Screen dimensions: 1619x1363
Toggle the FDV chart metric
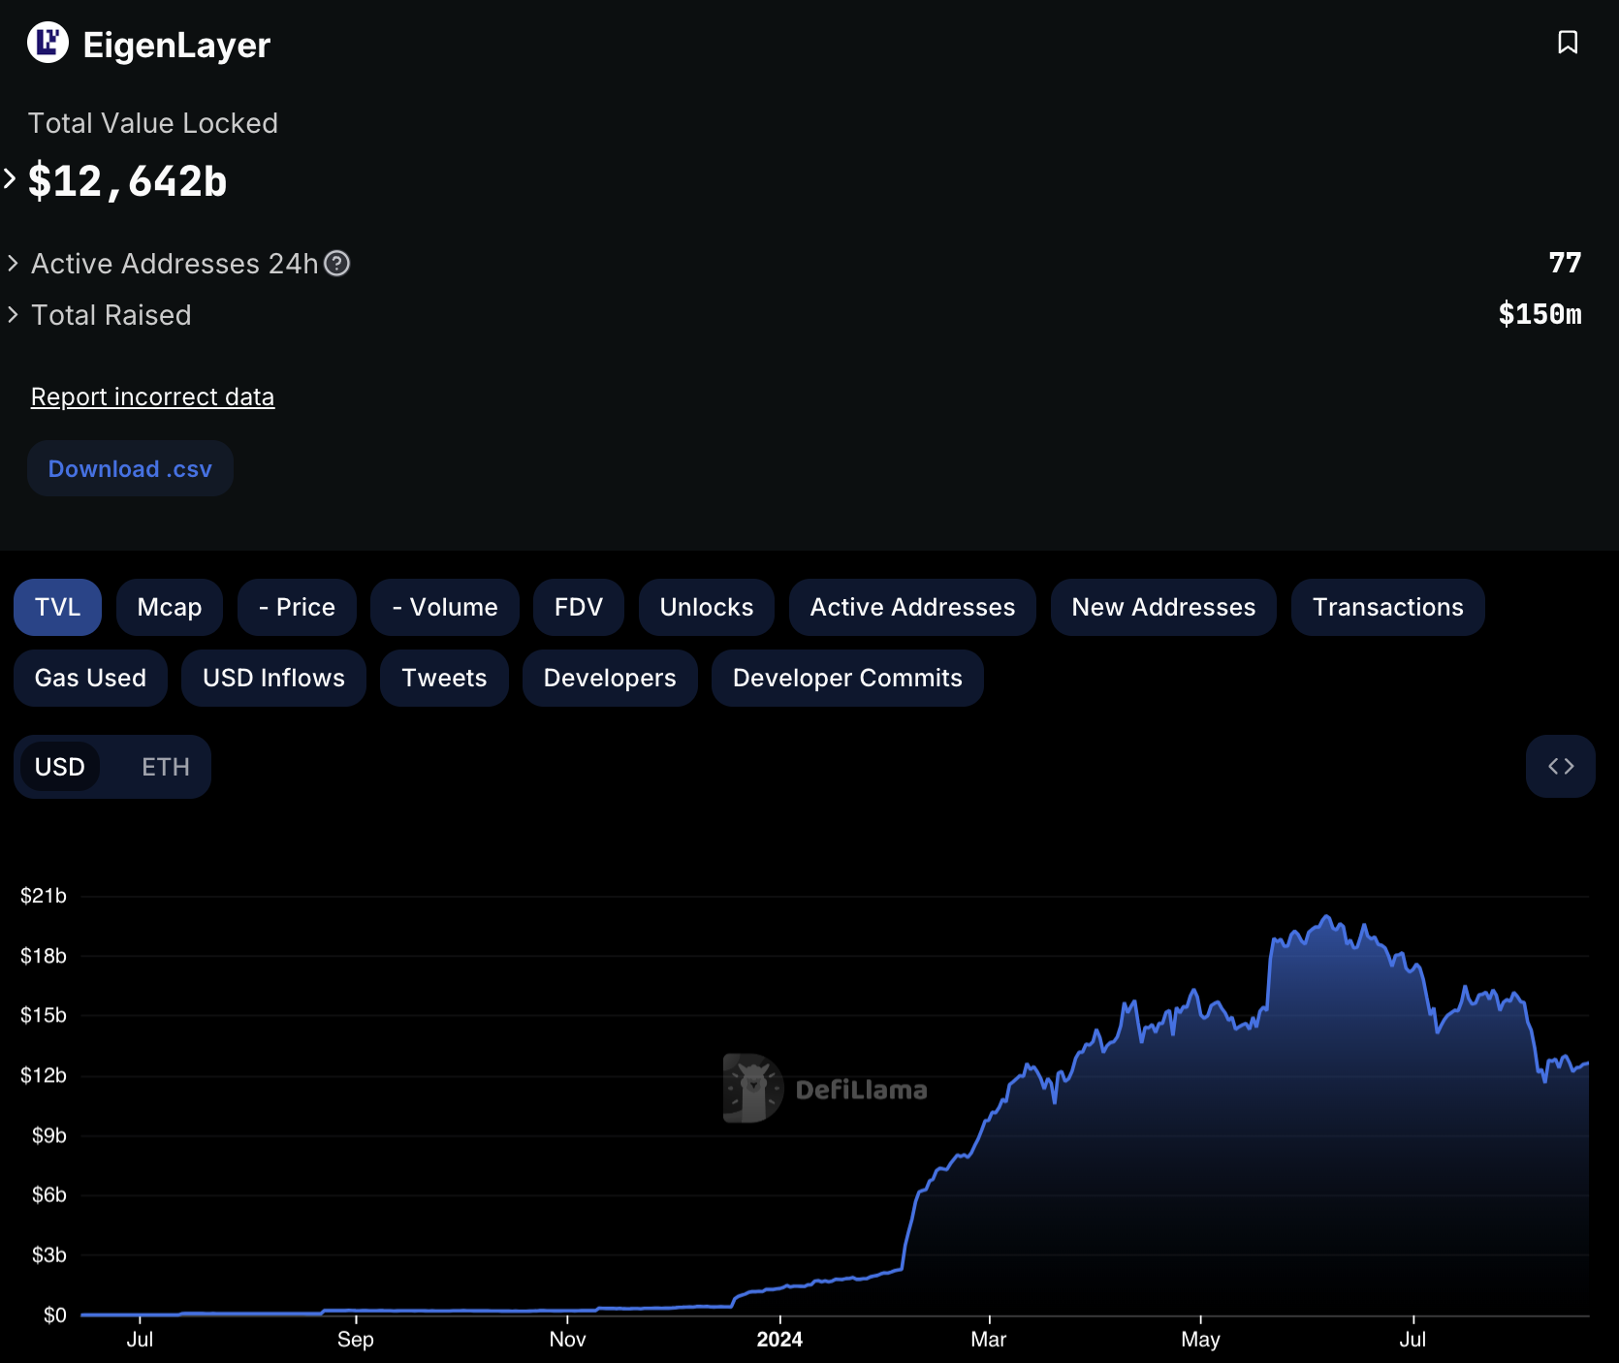click(579, 608)
